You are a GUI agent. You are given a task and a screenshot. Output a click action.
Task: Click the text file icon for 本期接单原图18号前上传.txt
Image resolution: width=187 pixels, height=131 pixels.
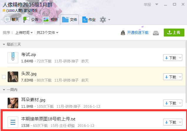[13, 122]
